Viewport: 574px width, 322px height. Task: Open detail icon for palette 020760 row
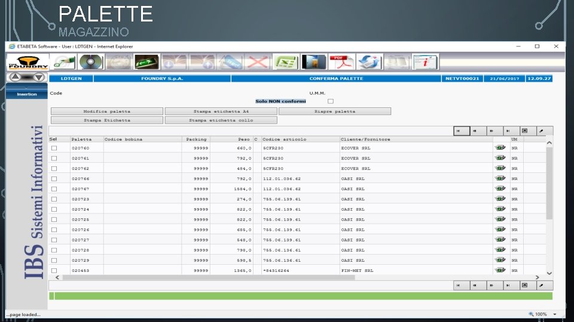pyautogui.click(x=500, y=148)
